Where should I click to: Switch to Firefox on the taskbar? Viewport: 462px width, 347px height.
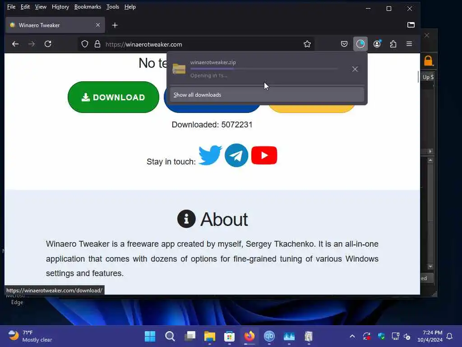pos(249,336)
